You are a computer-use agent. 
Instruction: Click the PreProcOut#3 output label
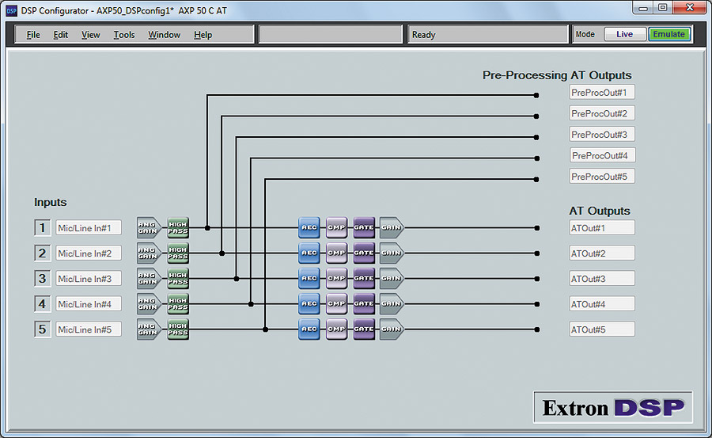602,135
